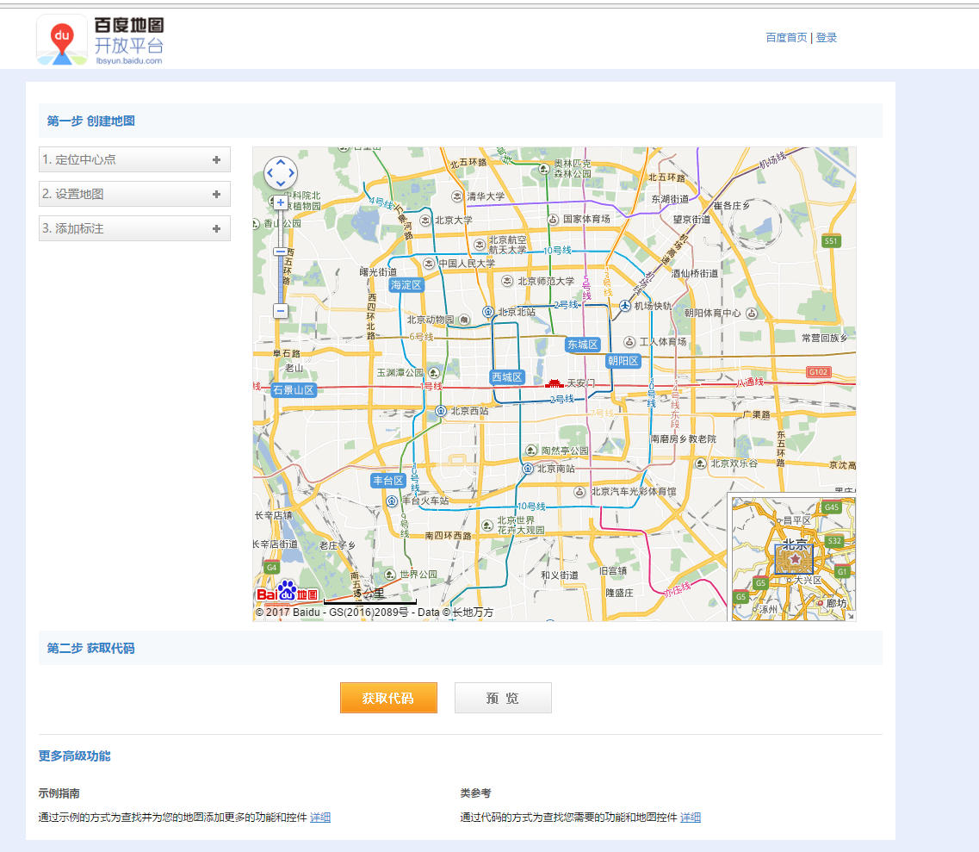The width and height of the screenshot is (979, 852).
Task: Open the 登录 link
Action: click(x=826, y=38)
